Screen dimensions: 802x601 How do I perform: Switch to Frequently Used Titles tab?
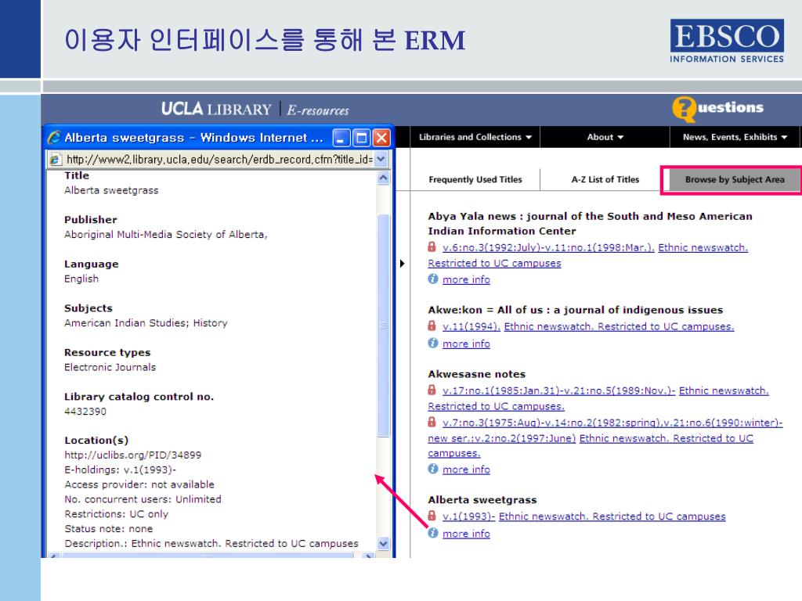[475, 179]
